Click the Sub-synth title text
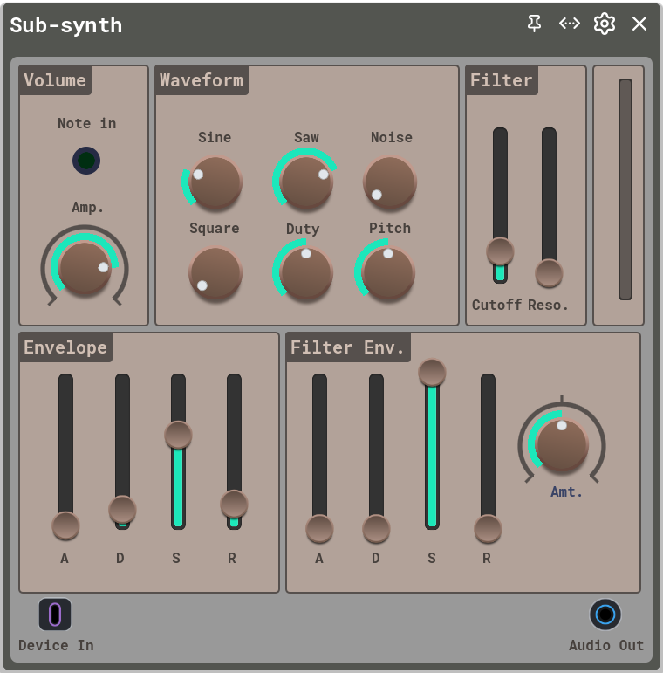The image size is (663, 673). point(66,25)
